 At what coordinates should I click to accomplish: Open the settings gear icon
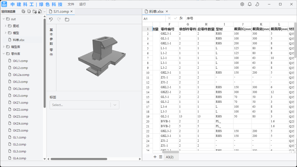242,4
